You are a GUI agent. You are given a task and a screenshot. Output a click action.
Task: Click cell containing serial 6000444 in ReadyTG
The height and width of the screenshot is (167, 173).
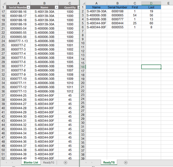(117, 23)
